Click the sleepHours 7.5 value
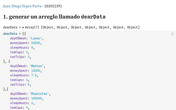The width and height of the screenshot is (176, 110). 34,75
